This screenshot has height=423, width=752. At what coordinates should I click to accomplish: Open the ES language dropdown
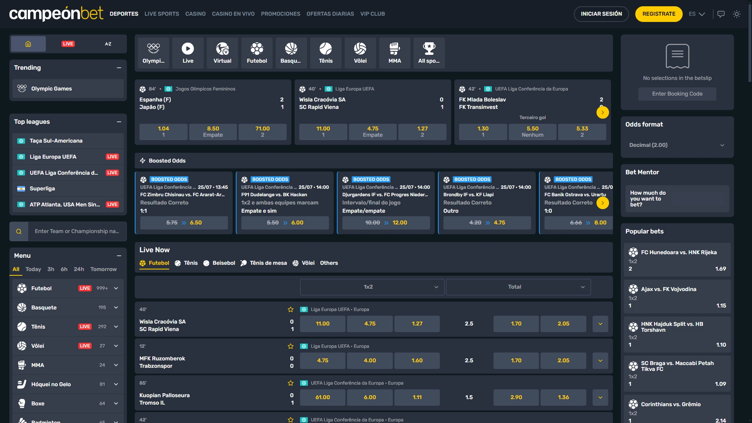click(697, 14)
